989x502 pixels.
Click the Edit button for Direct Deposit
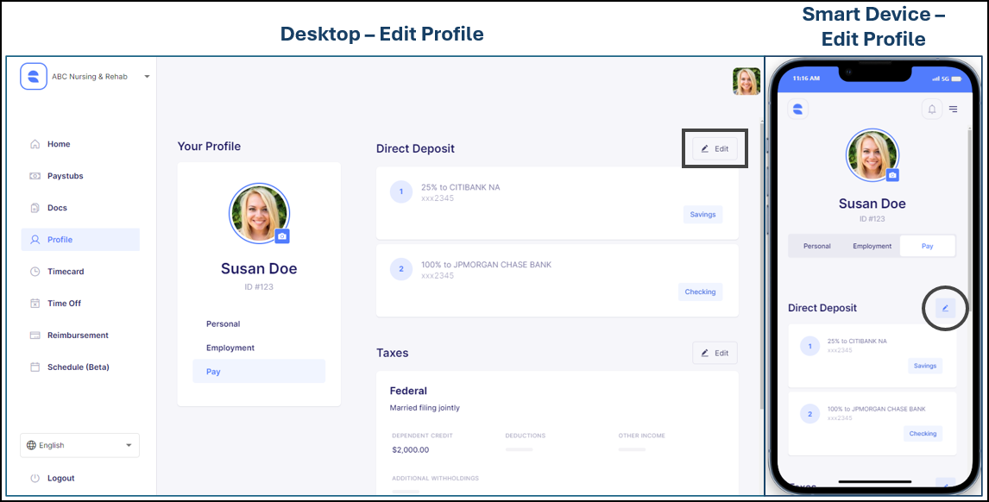715,149
